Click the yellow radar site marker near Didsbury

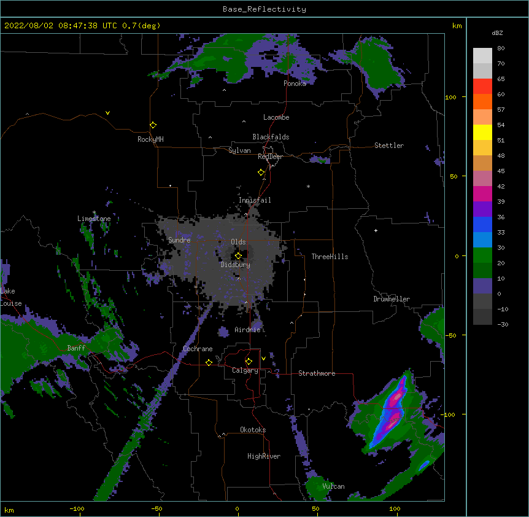tap(238, 256)
